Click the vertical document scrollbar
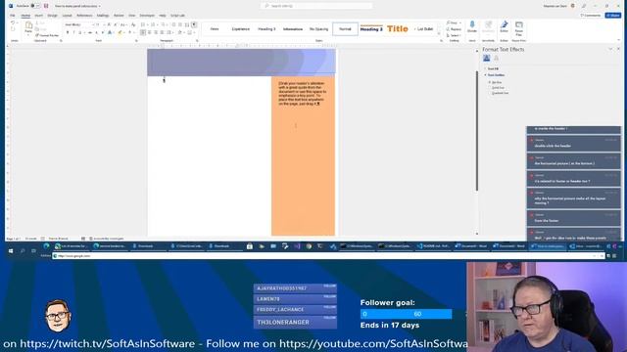The image size is (627, 352). 477,131
